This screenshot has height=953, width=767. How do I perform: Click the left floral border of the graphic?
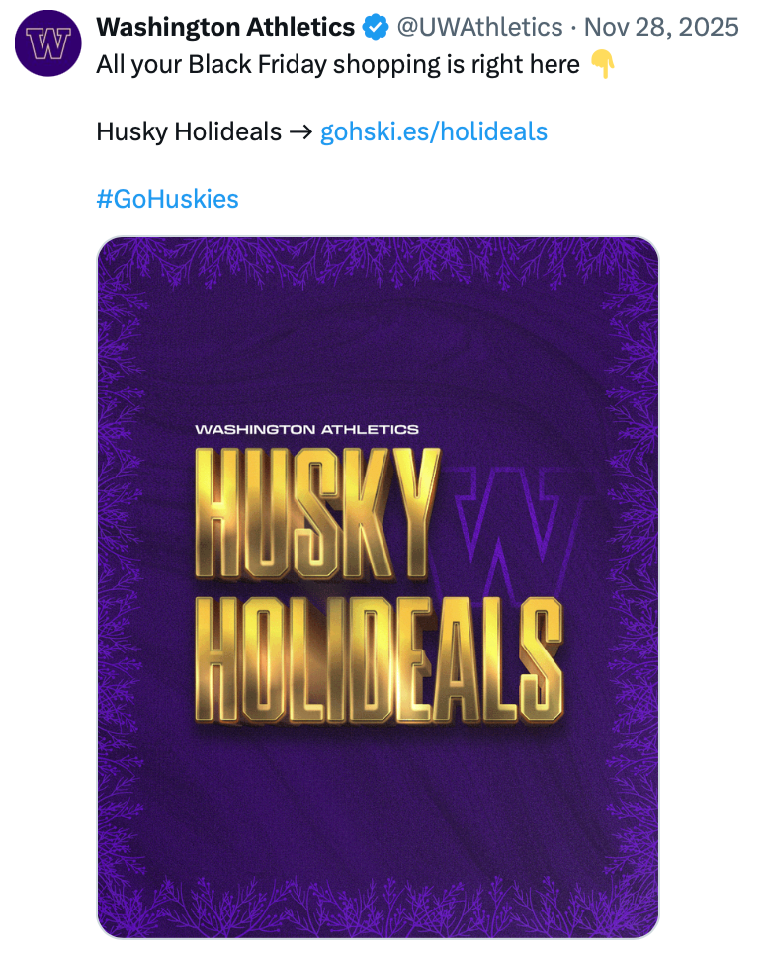(119, 588)
